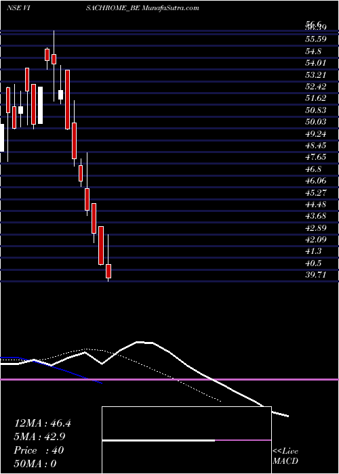Click the NSE VI label
The height and width of the screenshot is (474, 339).
(18, 8)
